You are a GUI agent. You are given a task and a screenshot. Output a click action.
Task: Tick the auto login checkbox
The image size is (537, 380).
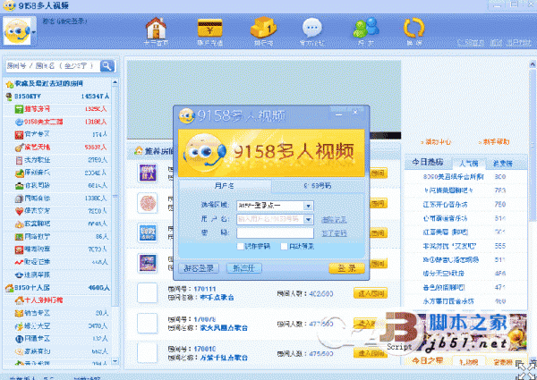click(284, 246)
